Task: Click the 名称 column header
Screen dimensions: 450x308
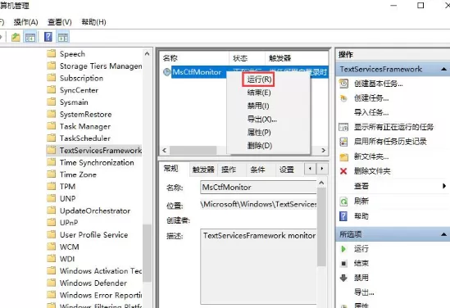Action: point(194,58)
